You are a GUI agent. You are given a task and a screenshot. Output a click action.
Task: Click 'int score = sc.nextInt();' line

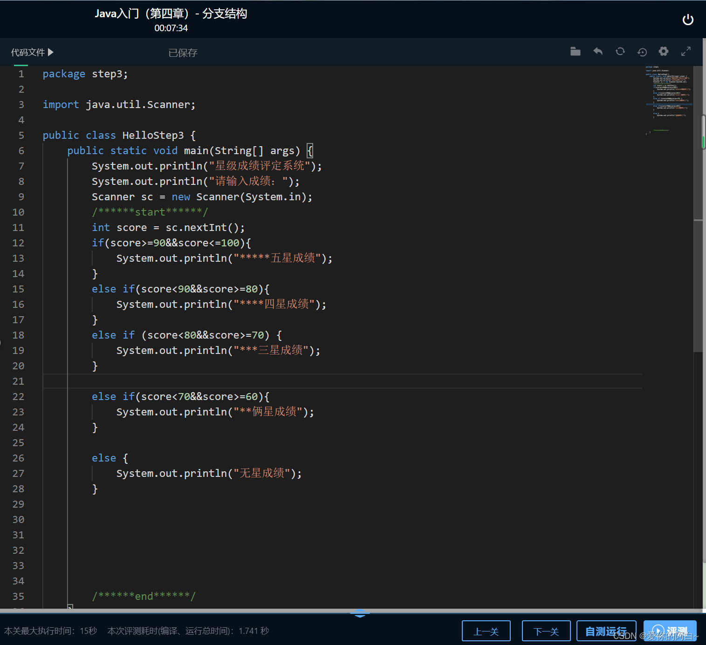(x=168, y=227)
